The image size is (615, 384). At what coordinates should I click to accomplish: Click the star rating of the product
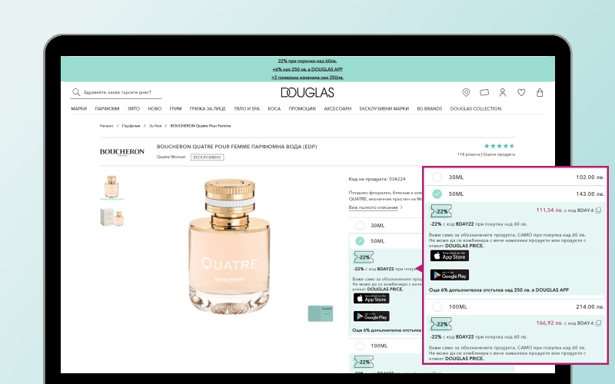(x=499, y=146)
